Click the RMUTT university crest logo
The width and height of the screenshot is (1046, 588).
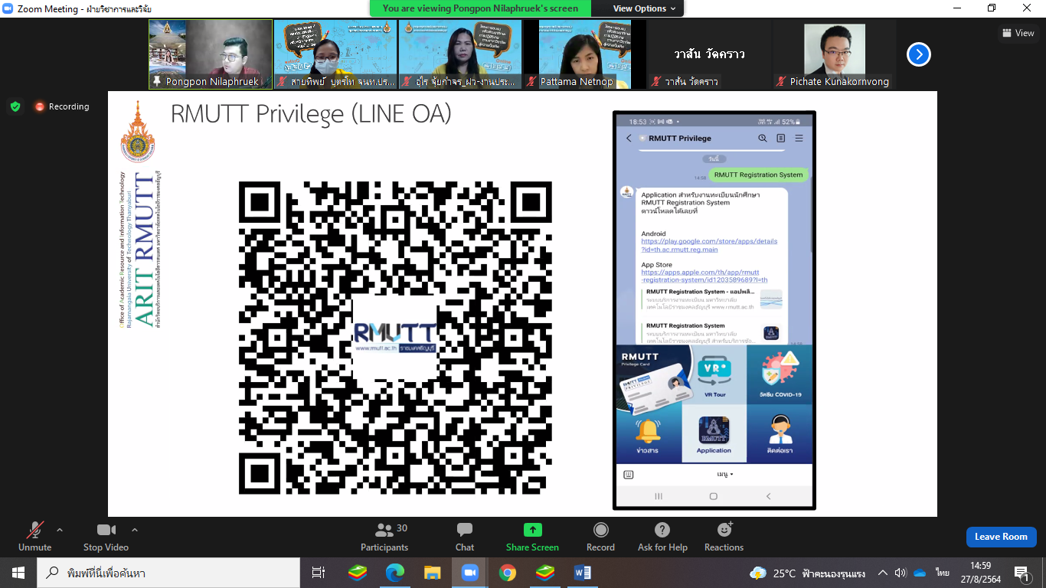pos(137,131)
